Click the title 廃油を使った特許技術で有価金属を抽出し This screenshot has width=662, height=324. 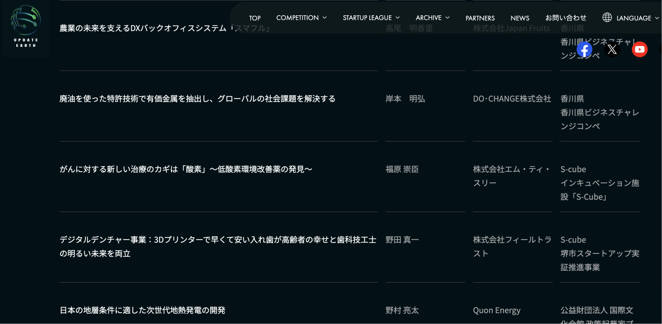pos(197,99)
